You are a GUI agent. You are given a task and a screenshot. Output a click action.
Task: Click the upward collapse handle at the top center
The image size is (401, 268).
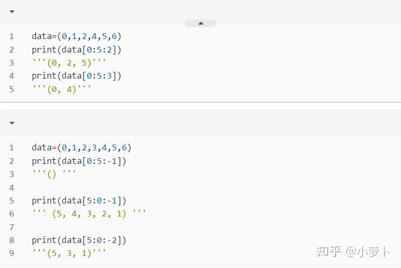200,23
